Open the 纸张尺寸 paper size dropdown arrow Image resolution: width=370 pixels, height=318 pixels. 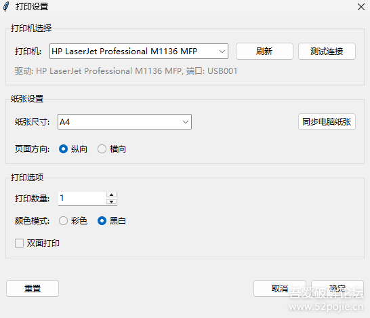186,122
